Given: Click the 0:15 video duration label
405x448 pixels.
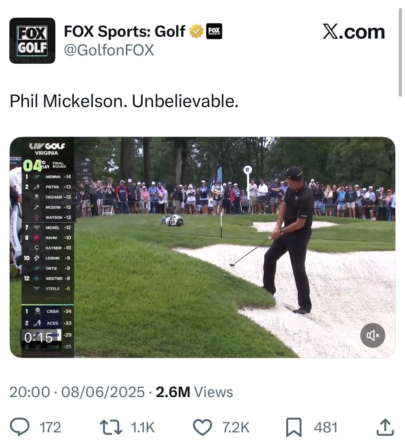Looking at the screenshot, I should (x=39, y=337).
